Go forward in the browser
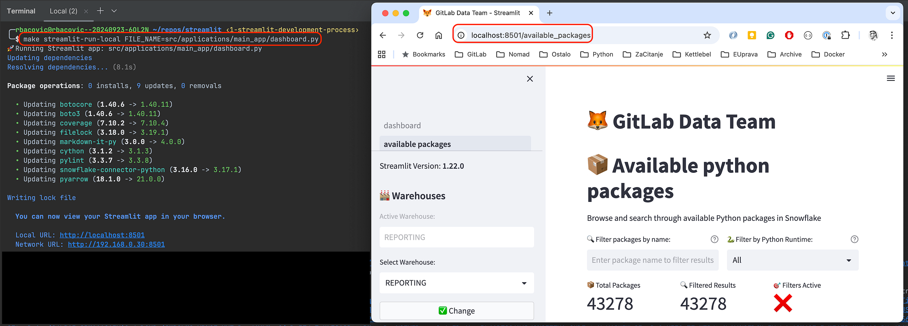Screen dimensions: 908x326 point(401,35)
